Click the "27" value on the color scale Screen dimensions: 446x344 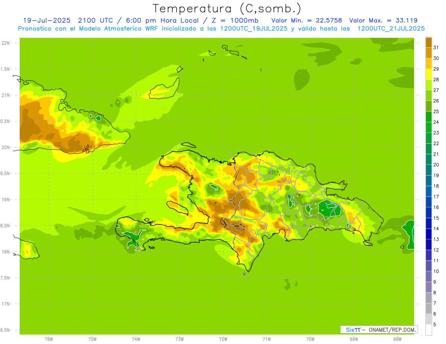436,90
